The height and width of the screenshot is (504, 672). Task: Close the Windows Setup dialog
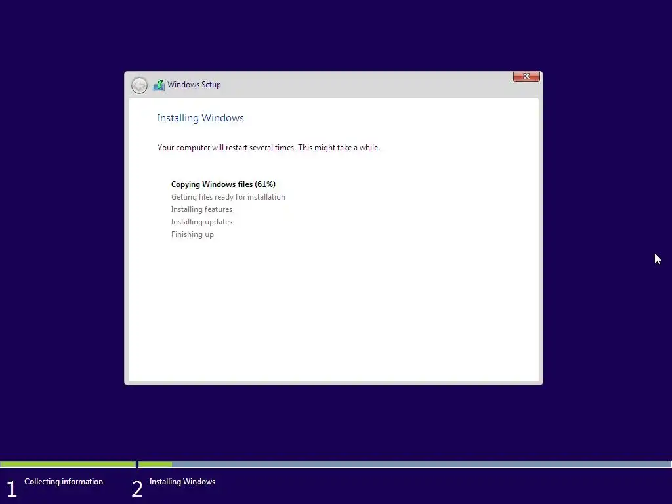526,76
